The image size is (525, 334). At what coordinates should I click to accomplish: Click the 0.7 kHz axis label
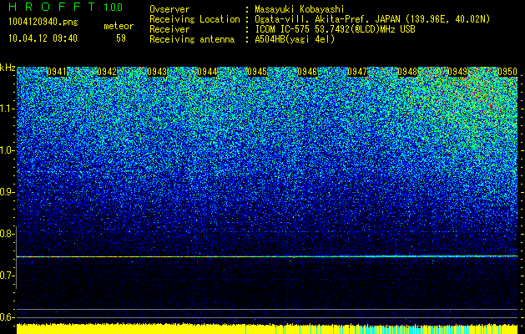point(7,276)
